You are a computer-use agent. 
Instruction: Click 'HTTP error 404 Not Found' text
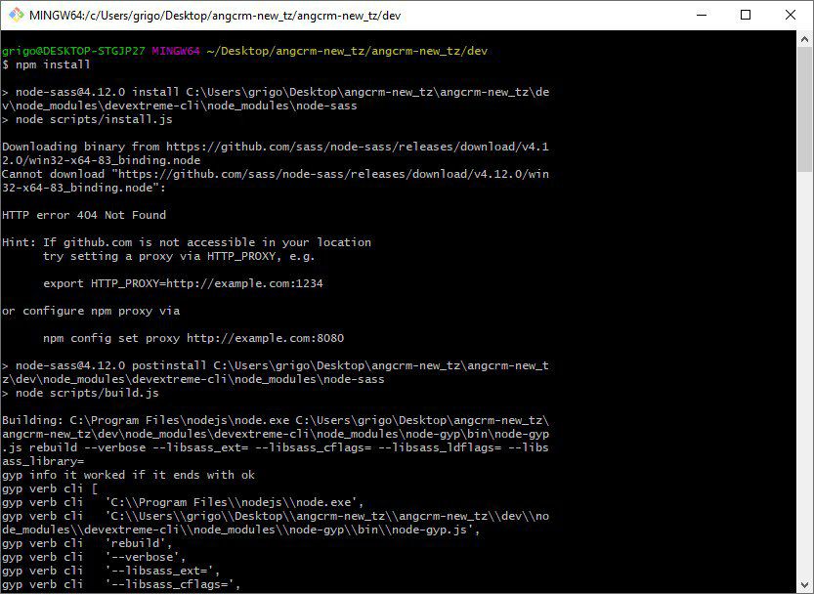click(84, 215)
